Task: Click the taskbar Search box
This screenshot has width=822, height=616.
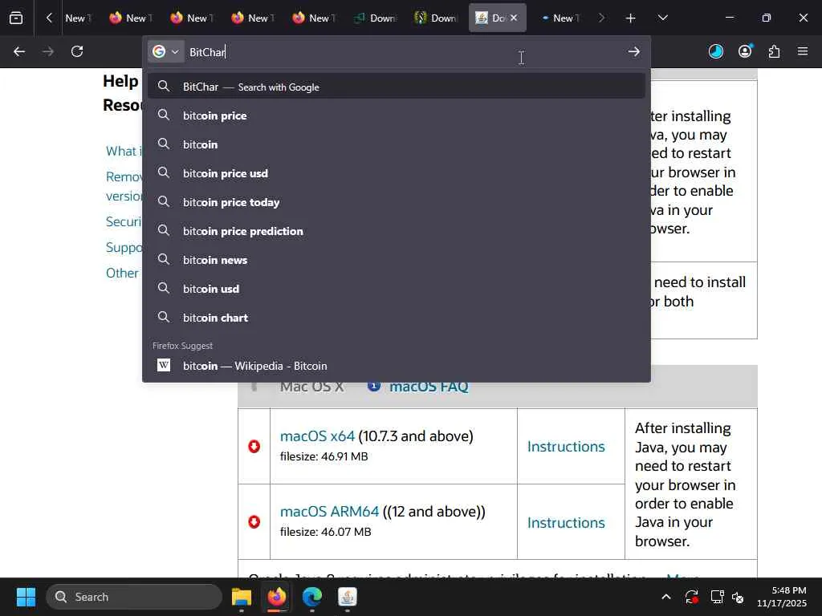Action: click(x=134, y=597)
